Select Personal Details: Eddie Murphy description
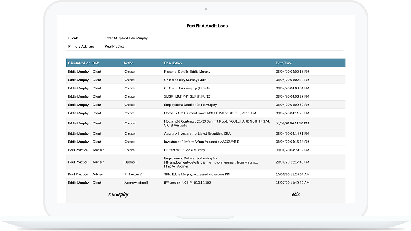The image size is (411, 231). click(187, 72)
